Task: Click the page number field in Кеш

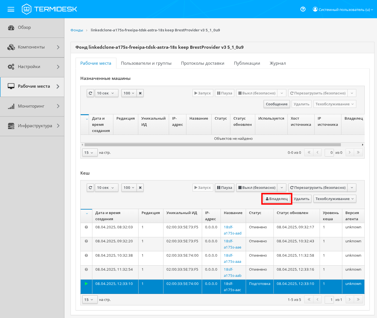Action: 329,300
